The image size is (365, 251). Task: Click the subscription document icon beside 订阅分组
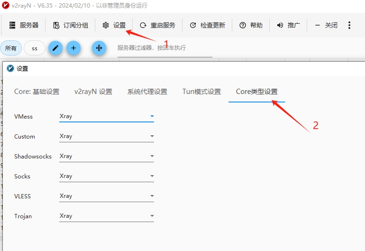(56, 25)
